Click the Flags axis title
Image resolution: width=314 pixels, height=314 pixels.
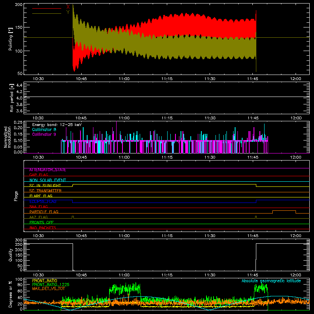(x=16, y=196)
